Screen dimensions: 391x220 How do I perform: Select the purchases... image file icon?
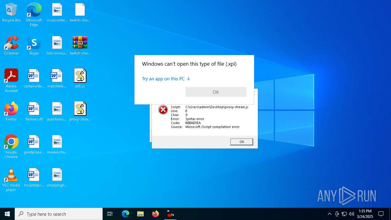[x=57, y=112]
